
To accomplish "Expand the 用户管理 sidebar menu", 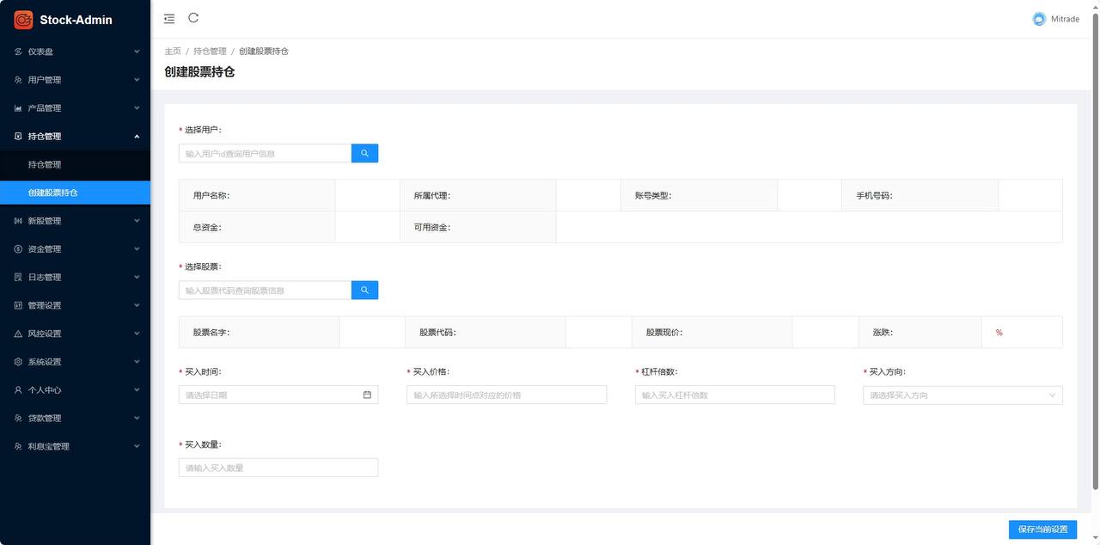I will coord(75,80).
